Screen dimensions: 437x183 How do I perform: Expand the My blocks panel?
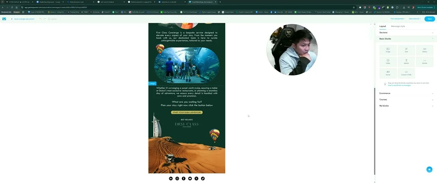(x=406, y=106)
